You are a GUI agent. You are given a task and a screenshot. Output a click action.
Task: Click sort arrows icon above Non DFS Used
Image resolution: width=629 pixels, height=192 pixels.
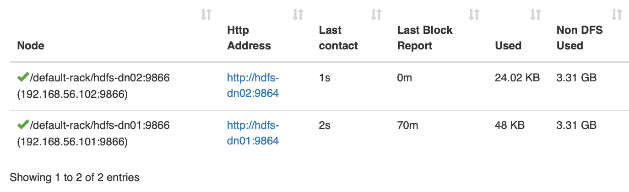coord(617,15)
